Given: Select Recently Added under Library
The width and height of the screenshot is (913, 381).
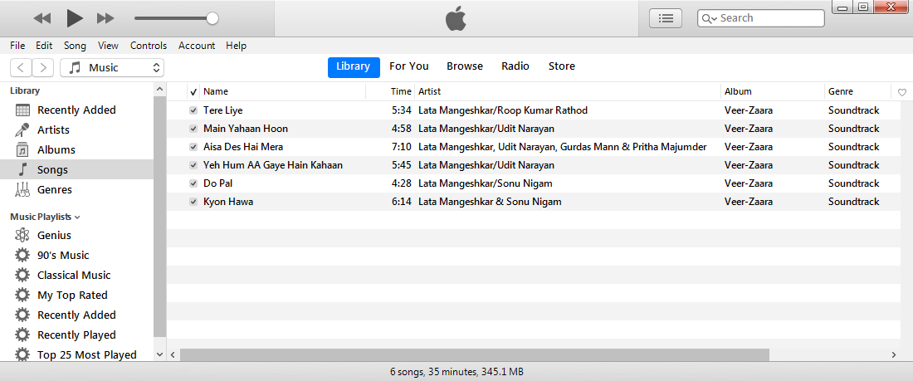Looking at the screenshot, I should point(76,110).
